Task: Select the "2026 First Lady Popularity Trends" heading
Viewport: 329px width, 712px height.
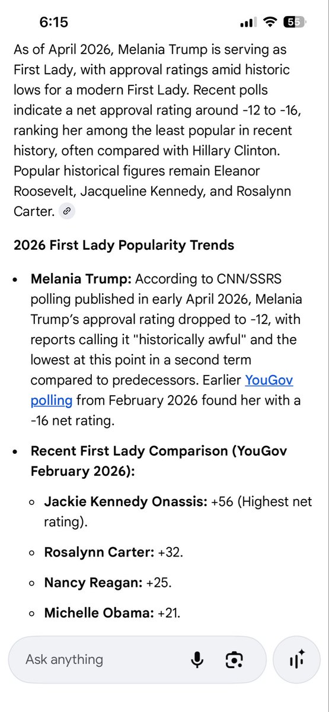Action: coord(124,245)
